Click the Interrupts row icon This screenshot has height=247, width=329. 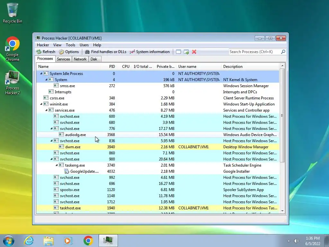pyautogui.click(x=51, y=92)
